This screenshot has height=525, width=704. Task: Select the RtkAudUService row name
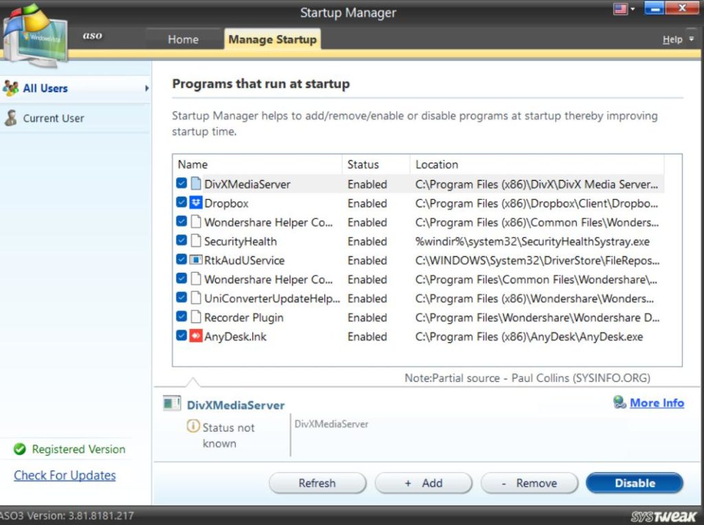coord(245,260)
